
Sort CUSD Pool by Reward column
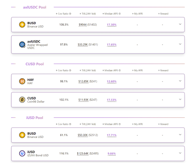pyautogui.click(x=163, y=71)
